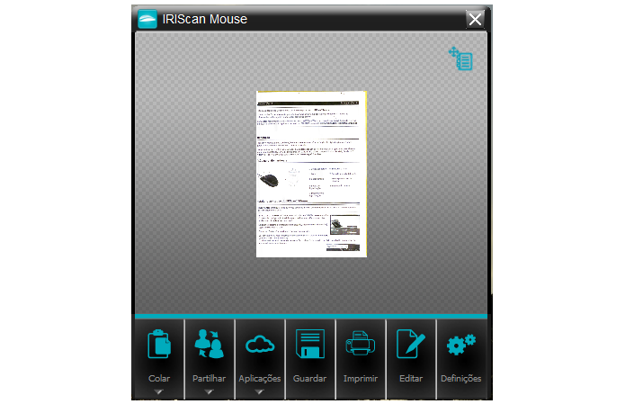
Task: Click the Imprimir label
Action: [361, 379]
